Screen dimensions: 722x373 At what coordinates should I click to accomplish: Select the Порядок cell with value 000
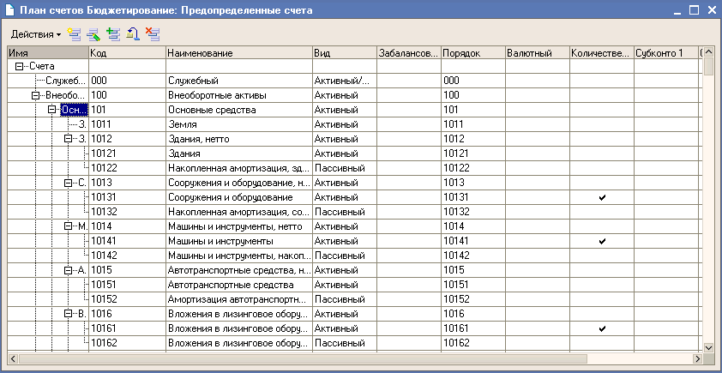pyautogui.click(x=473, y=81)
